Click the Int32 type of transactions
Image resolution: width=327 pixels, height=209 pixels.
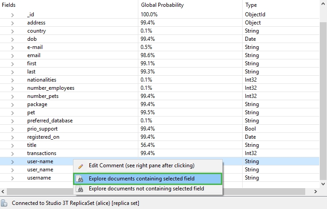click(x=251, y=153)
